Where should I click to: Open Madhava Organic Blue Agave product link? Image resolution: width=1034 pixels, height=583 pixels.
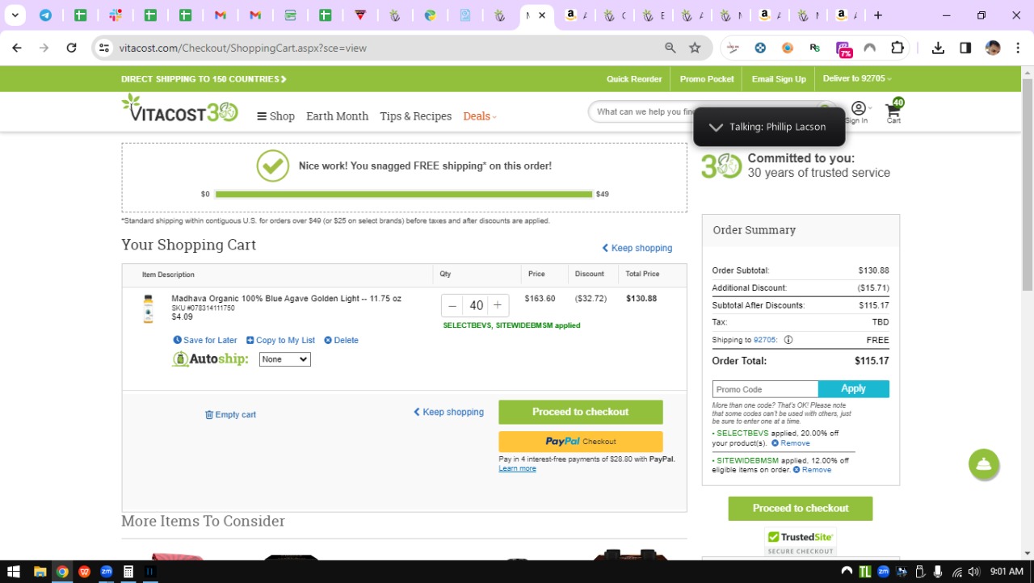286,299
